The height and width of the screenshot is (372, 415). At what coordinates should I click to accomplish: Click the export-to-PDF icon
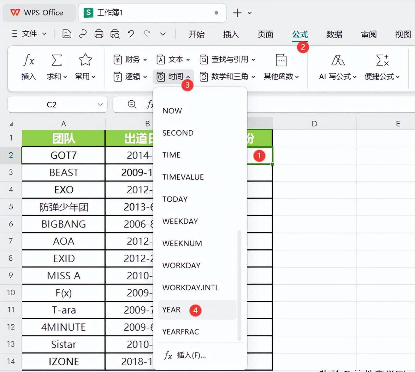coord(83,34)
